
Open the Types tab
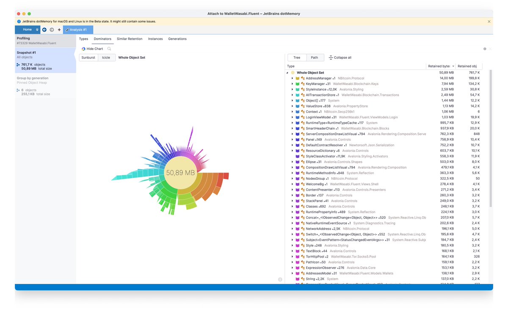(x=83, y=39)
